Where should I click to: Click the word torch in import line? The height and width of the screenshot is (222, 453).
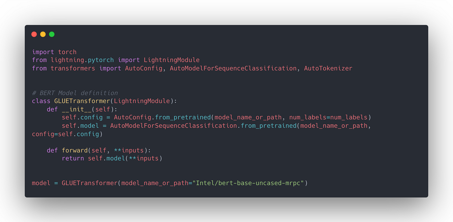click(67, 52)
